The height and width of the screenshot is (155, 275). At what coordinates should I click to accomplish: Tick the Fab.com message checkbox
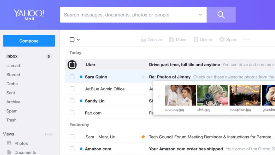click(x=72, y=113)
